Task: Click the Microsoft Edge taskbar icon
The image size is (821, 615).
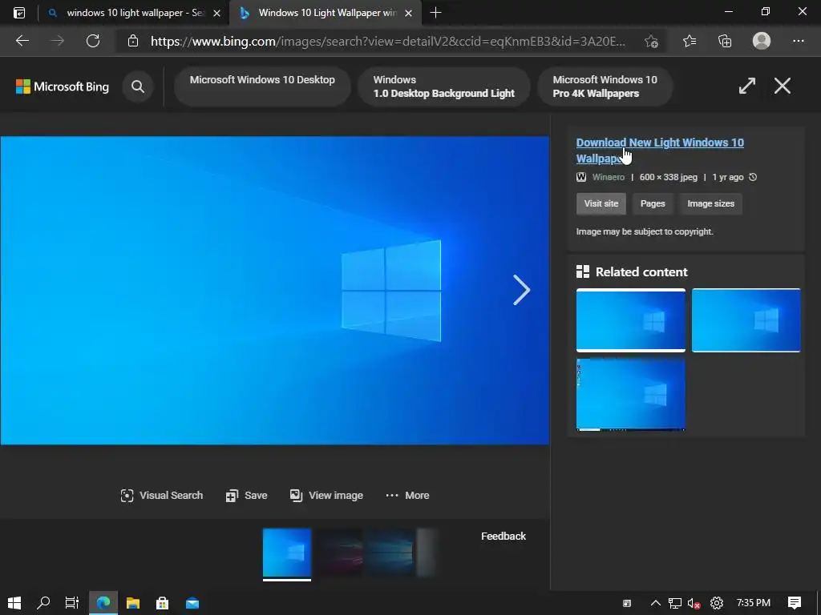Action: [103, 603]
